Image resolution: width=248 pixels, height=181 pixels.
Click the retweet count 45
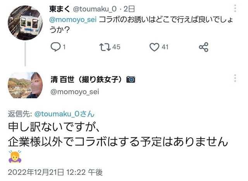[116, 47]
